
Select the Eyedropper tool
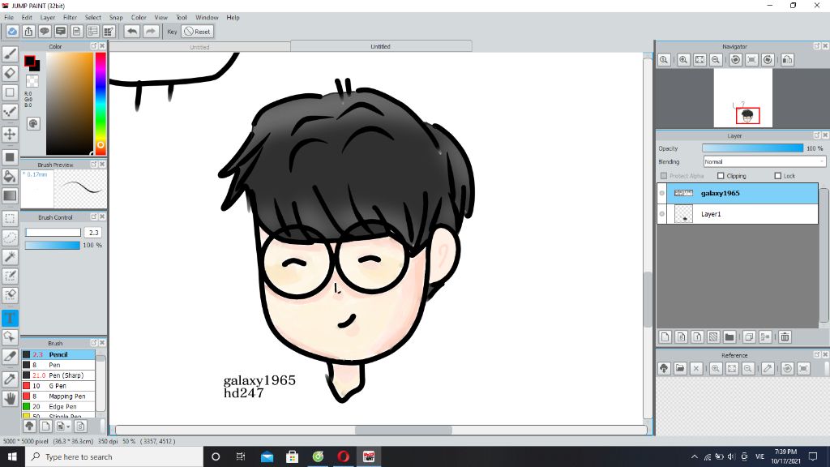(x=10, y=379)
